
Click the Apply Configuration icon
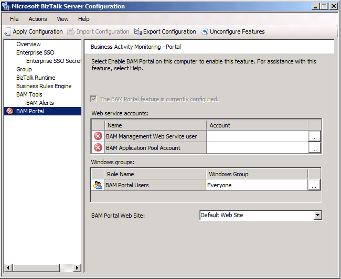tap(7, 31)
